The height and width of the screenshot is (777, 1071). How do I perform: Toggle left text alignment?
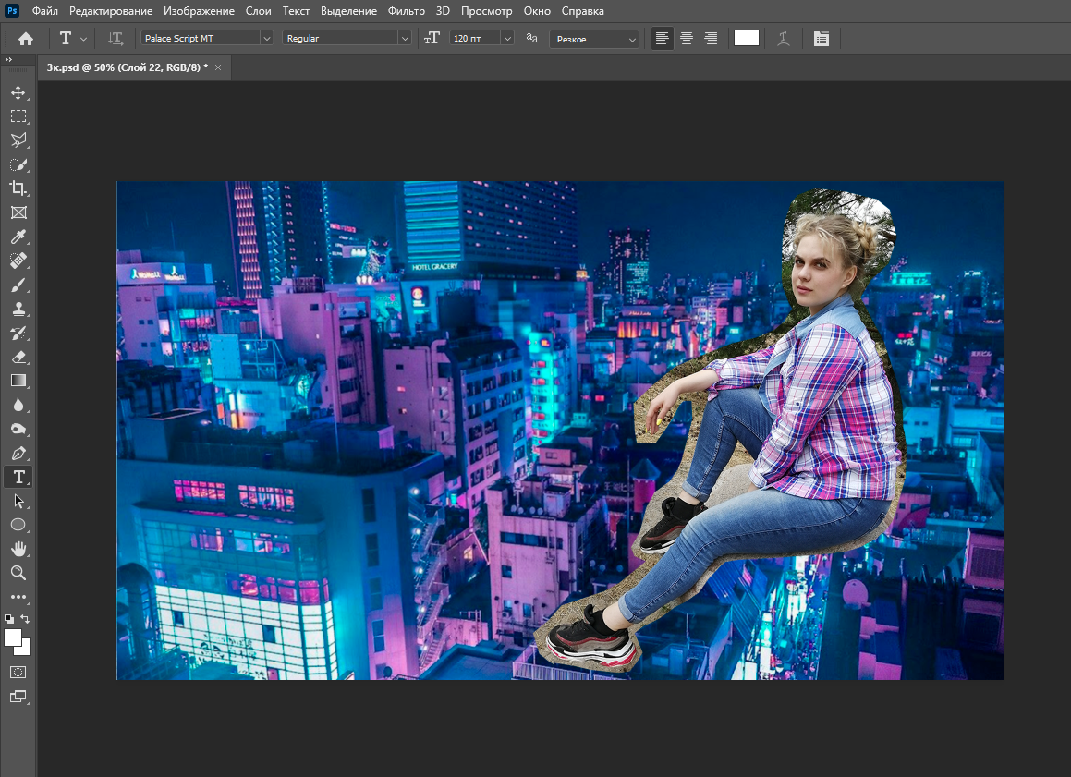662,39
